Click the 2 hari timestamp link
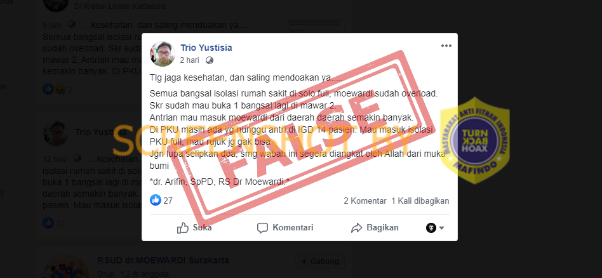Screen dimensions: 602x278 pos(190,60)
